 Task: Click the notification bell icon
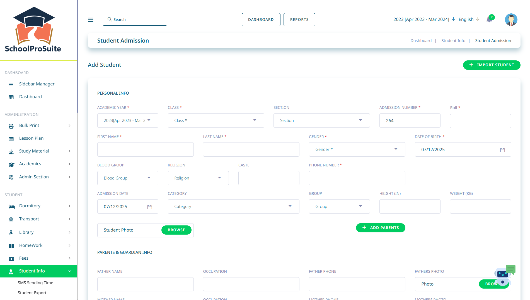490,19
